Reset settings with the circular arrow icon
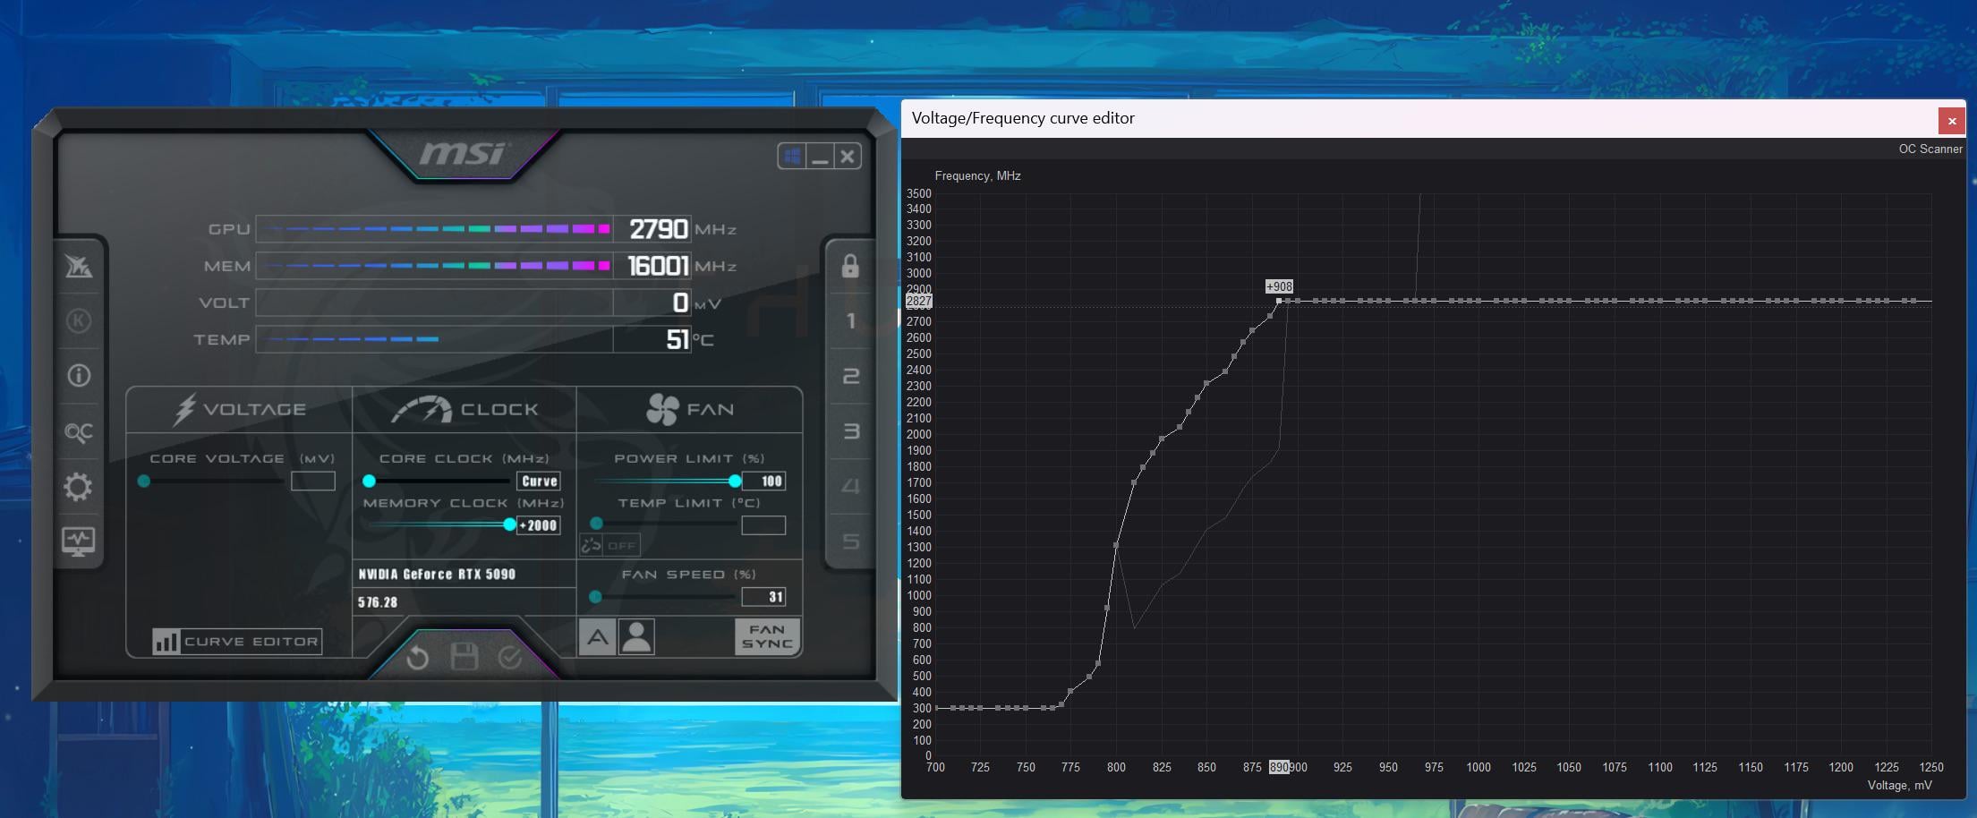This screenshot has height=818, width=1977. pos(417,658)
